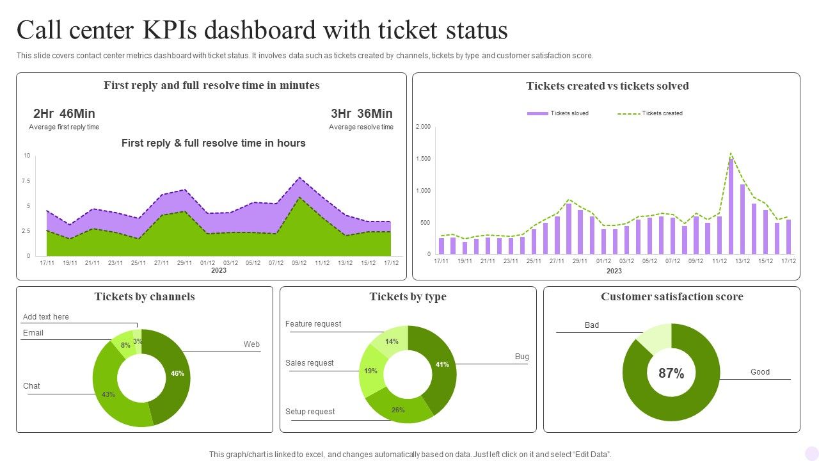
Task: Select the First reply and resolve time panel
Action: click(x=212, y=85)
